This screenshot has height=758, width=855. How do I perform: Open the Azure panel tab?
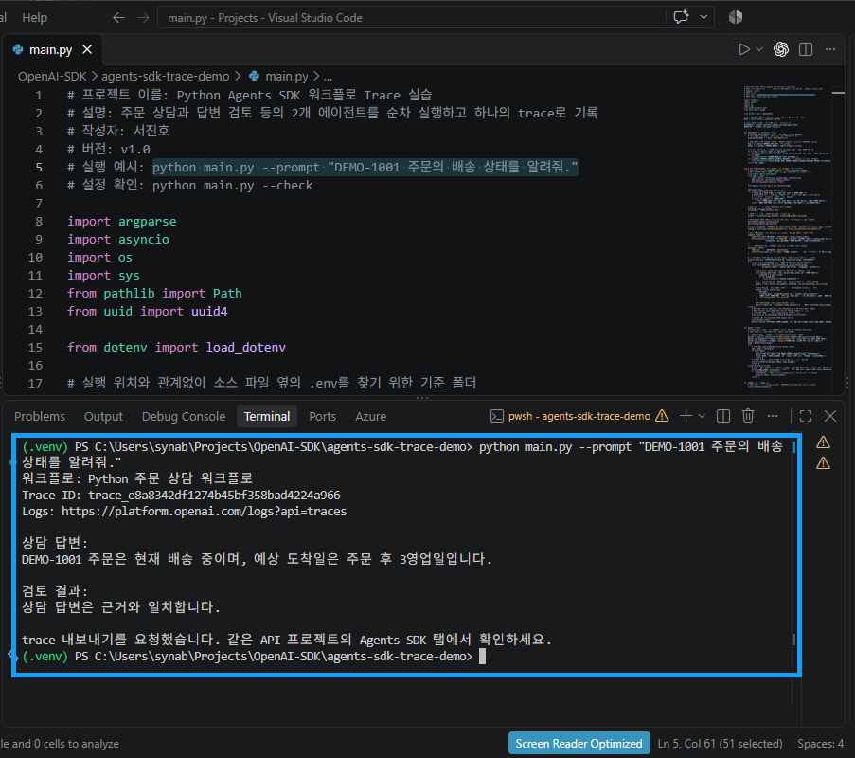tap(371, 416)
